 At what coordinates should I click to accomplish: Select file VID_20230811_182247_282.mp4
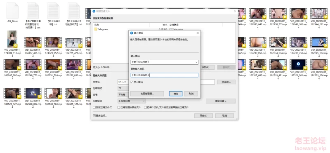click(x=12, y=65)
